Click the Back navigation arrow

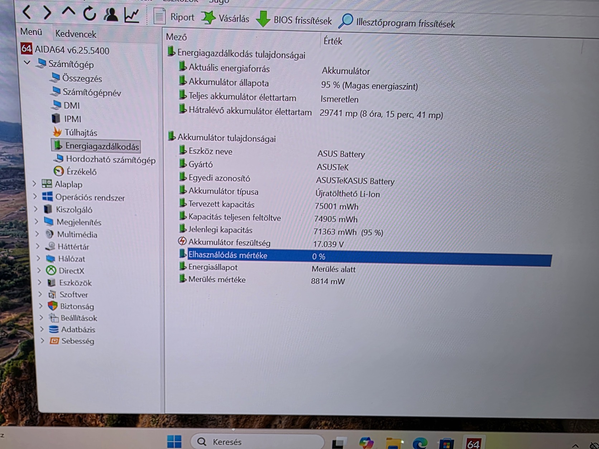[27, 12]
